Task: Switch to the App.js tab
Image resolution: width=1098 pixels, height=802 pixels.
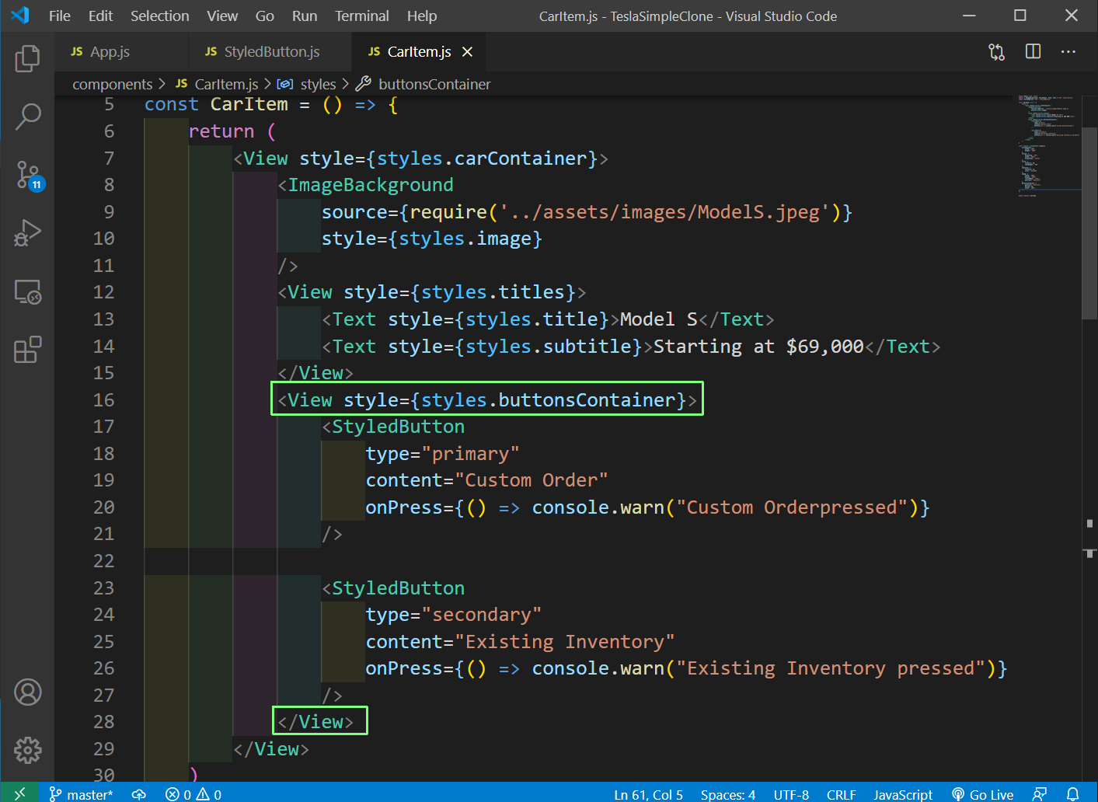Action: [120, 52]
